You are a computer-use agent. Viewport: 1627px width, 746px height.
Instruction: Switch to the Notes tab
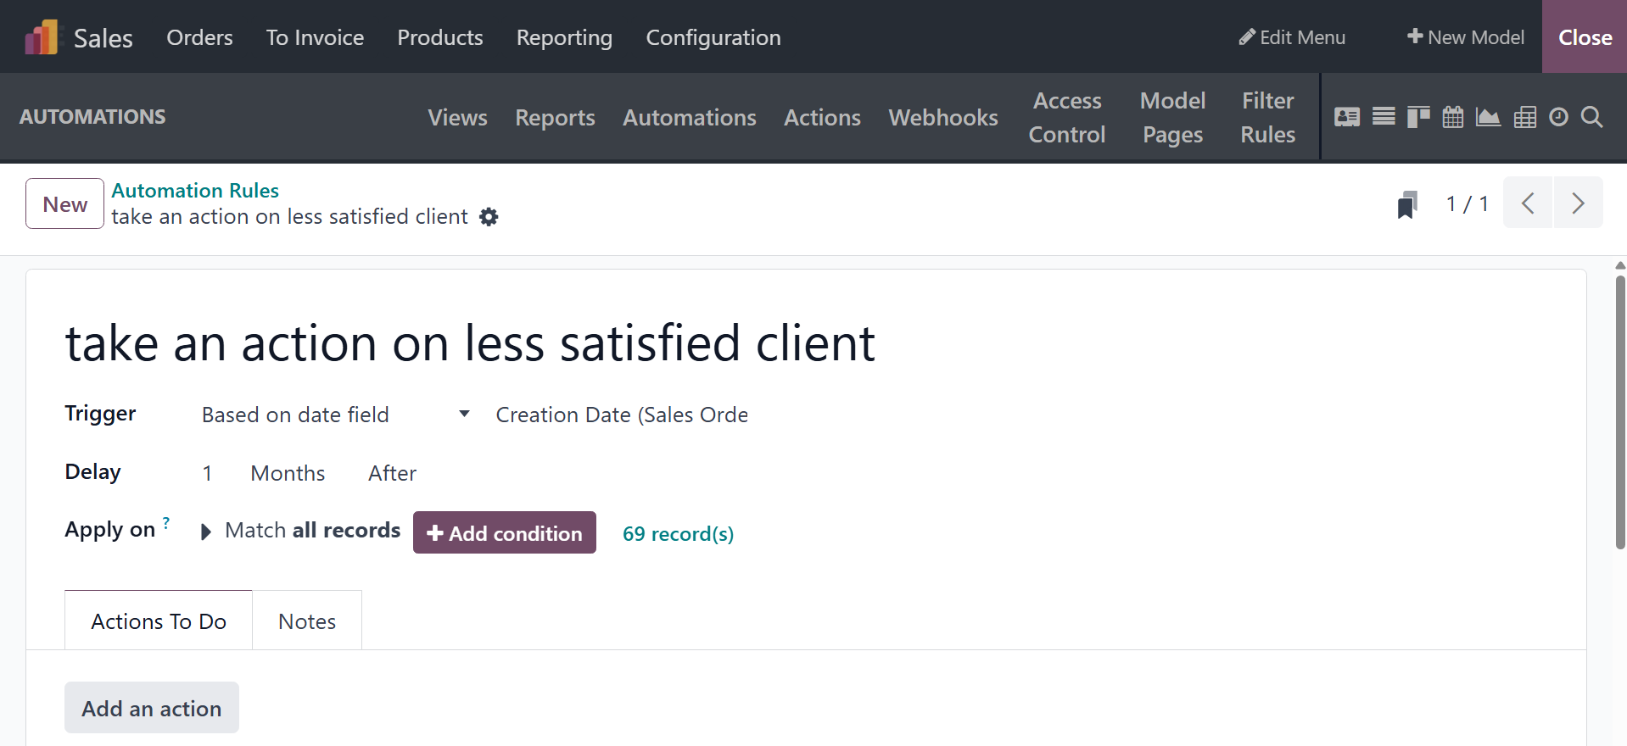307,621
